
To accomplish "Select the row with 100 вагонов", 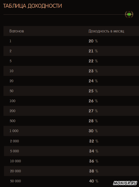I will (x=71, y=101).
